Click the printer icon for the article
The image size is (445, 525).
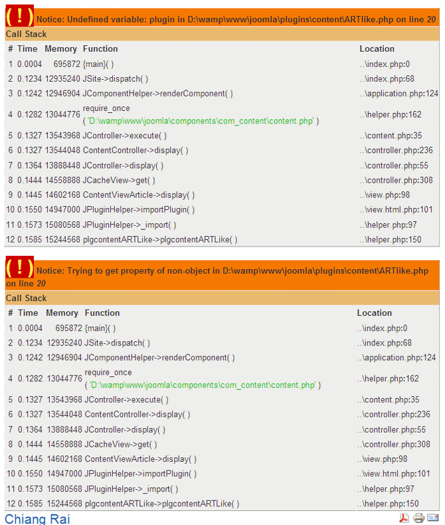pos(418,518)
